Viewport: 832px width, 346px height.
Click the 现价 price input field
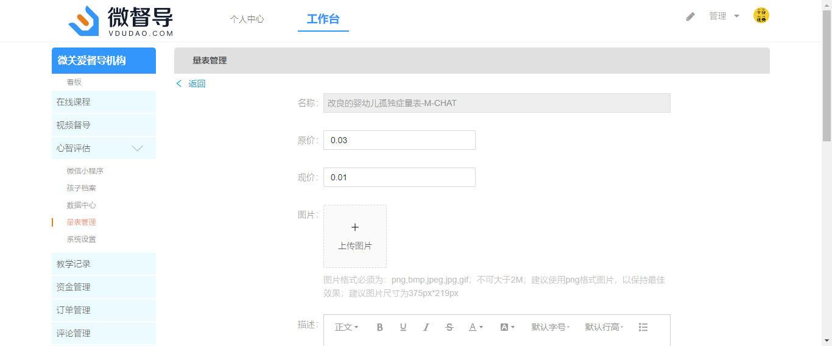[399, 177]
